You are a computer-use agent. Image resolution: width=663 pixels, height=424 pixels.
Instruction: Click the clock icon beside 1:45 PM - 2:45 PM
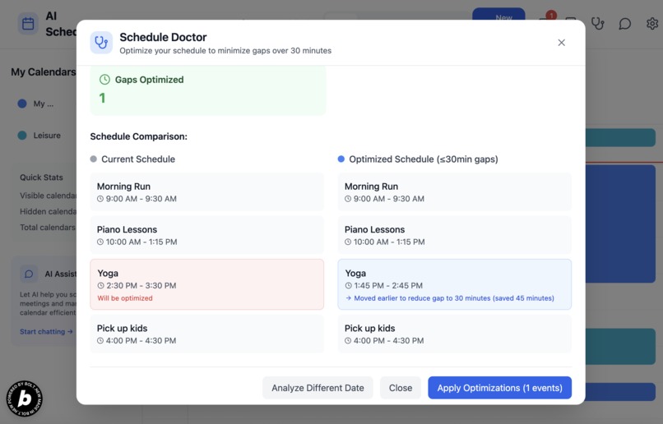coord(349,285)
